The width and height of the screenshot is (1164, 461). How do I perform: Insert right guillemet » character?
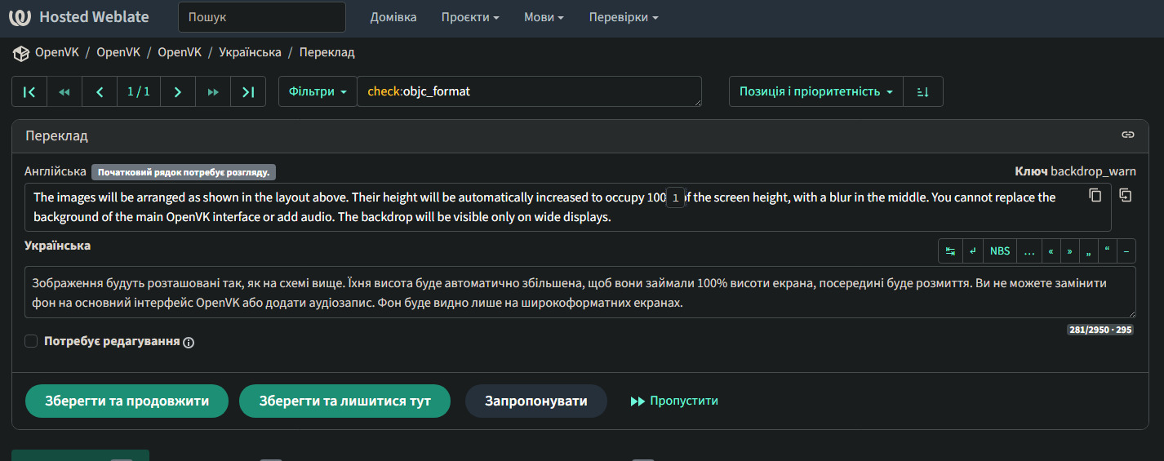click(1069, 251)
